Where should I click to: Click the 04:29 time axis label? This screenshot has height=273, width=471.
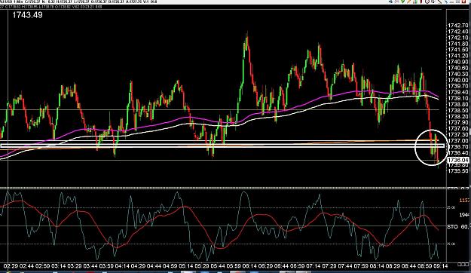click(138, 266)
